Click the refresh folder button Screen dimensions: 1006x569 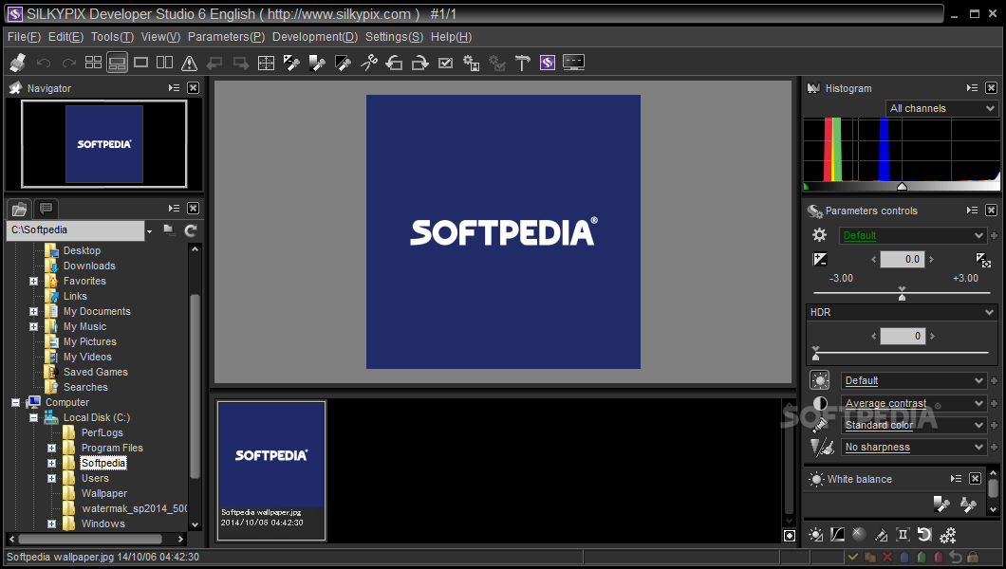click(191, 230)
